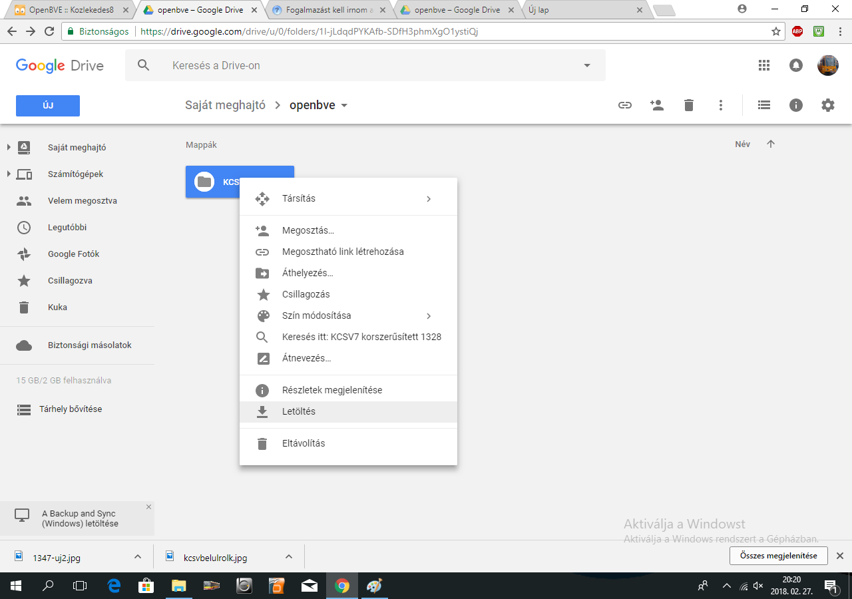
Task: Open the openbve folder dropdown
Action: click(x=344, y=106)
